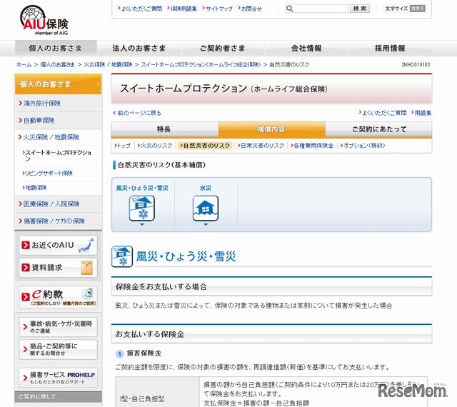
Task: Open 海外旅行保険 in sidebar
Action: click(58, 104)
